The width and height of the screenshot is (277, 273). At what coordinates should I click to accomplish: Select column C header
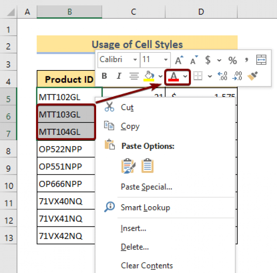point(134,12)
